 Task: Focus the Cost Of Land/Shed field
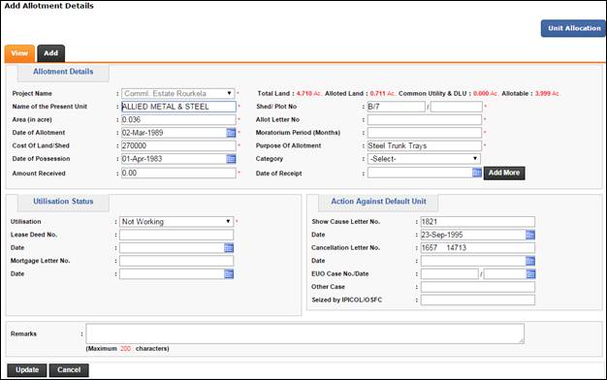point(178,145)
